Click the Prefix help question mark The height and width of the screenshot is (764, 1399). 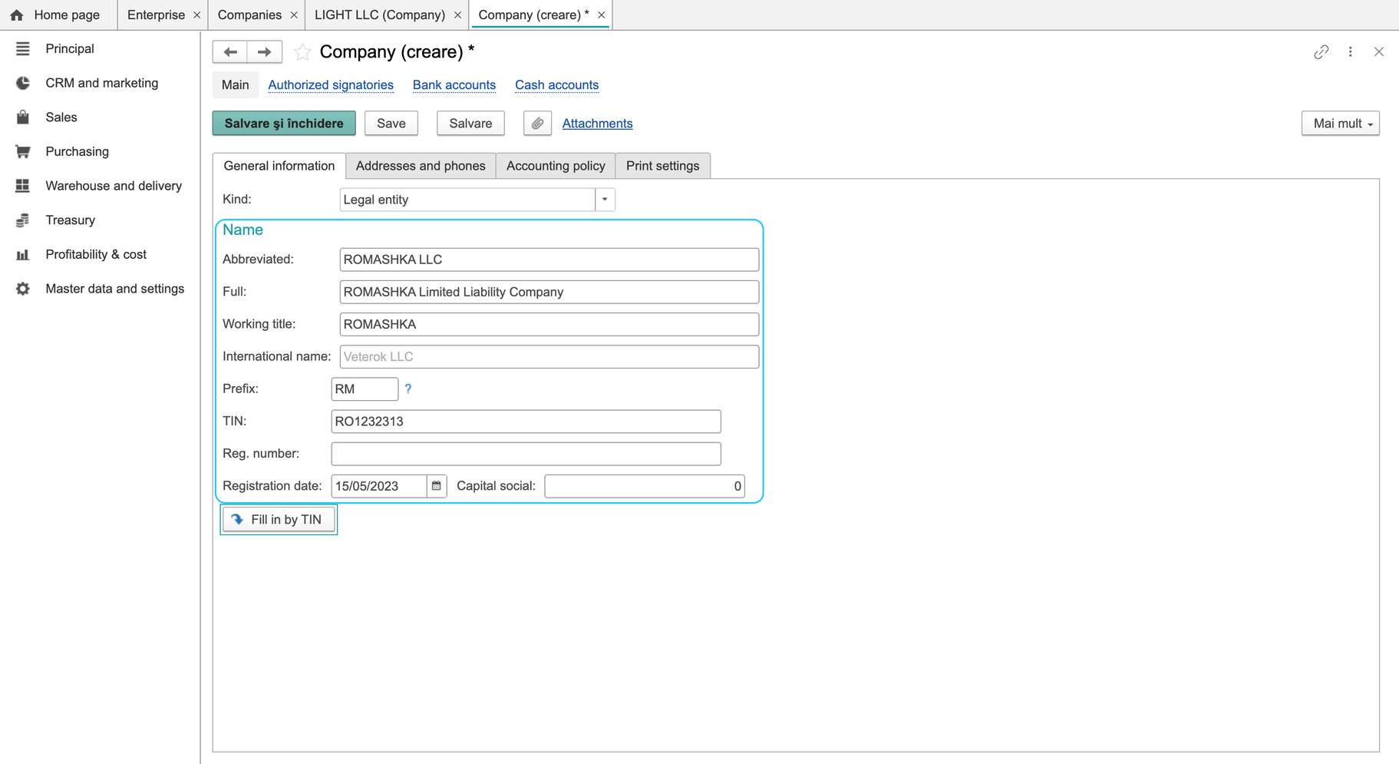(x=408, y=389)
